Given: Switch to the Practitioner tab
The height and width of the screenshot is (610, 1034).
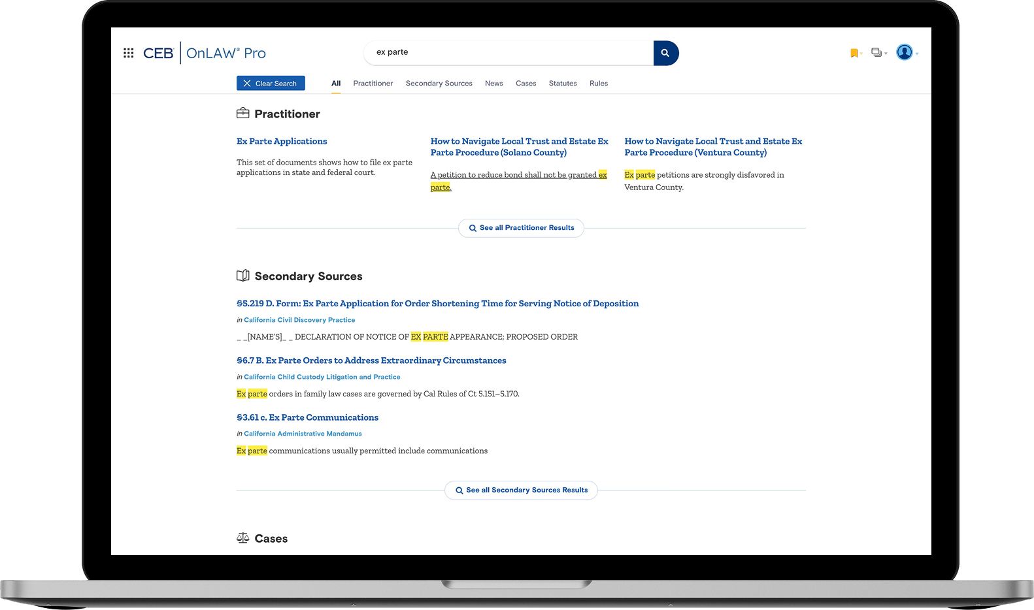Looking at the screenshot, I should pos(373,84).
